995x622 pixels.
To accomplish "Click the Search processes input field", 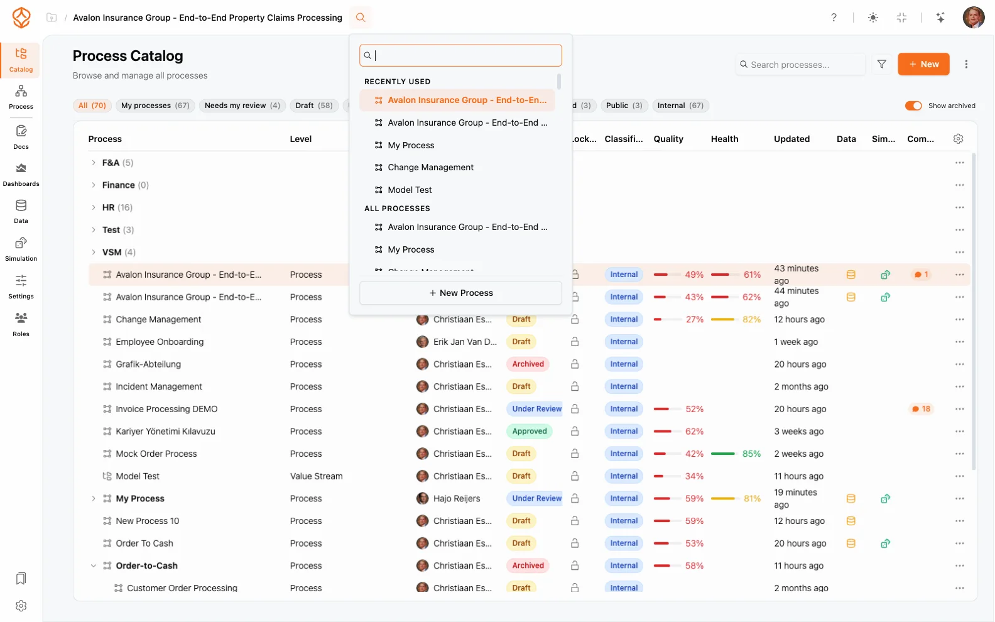I will click(x=800, y=65).
